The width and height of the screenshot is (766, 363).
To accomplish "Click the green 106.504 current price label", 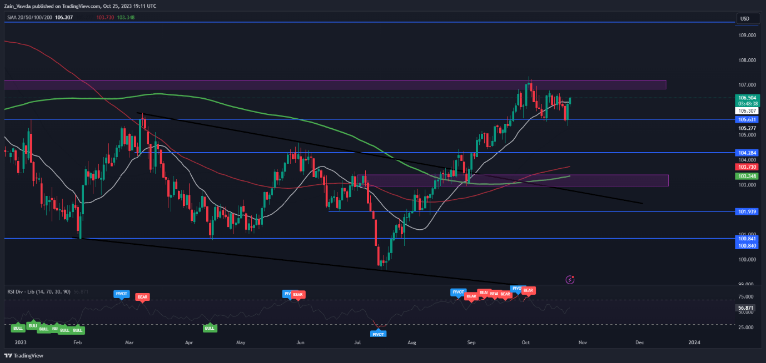I will coord(746,98).
